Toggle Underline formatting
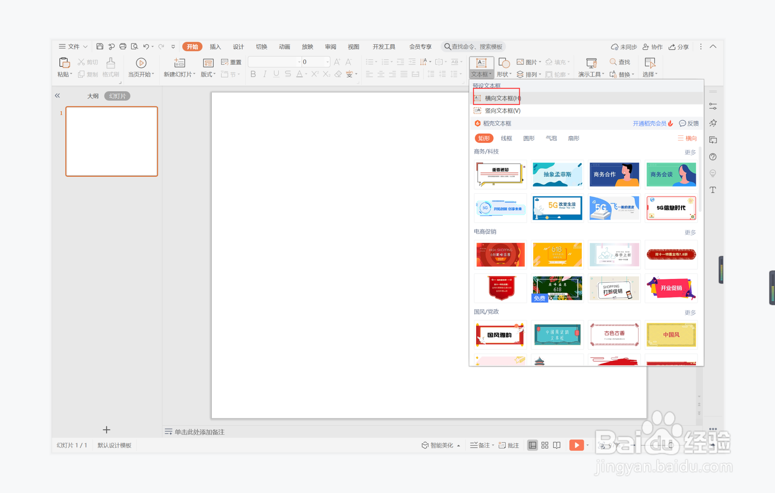Image resolution: width=775 pixels, height=493 pixels. [276, 74]
